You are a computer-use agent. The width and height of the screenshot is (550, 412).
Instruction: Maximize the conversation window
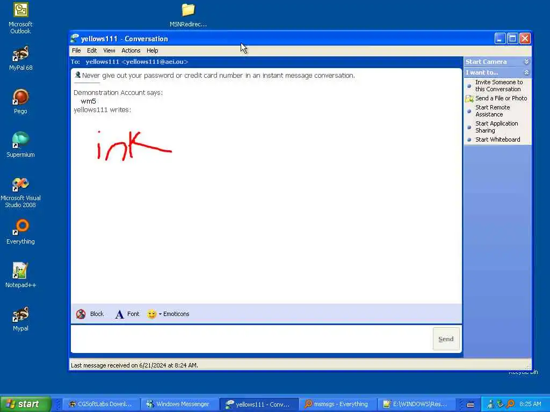[x=512, y=39]
